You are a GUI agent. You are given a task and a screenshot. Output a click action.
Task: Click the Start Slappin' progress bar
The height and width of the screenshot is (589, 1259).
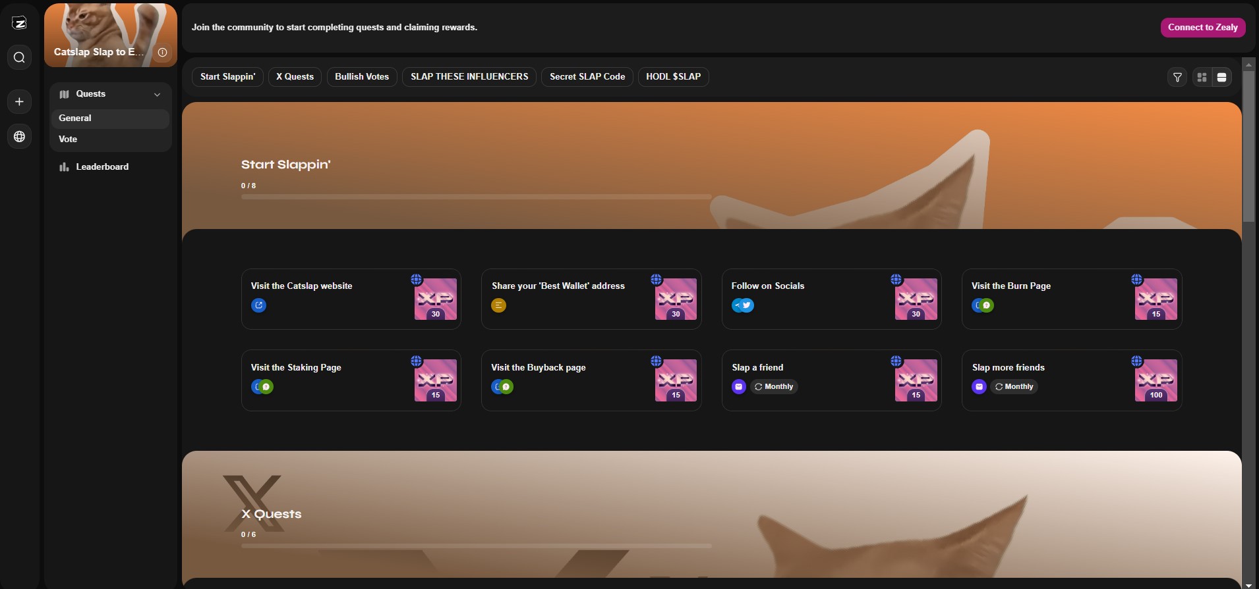pos(477,197)
